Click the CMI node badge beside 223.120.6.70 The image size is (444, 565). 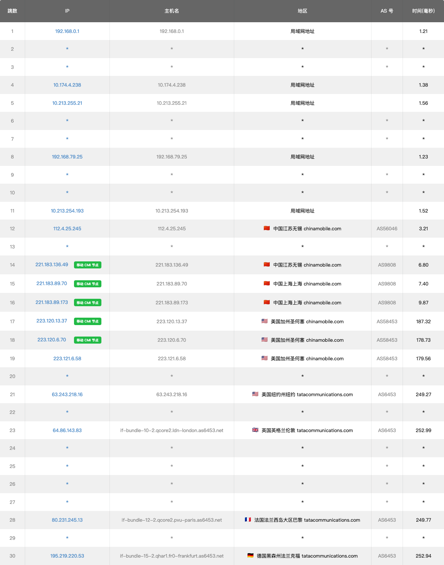(88, 340)
